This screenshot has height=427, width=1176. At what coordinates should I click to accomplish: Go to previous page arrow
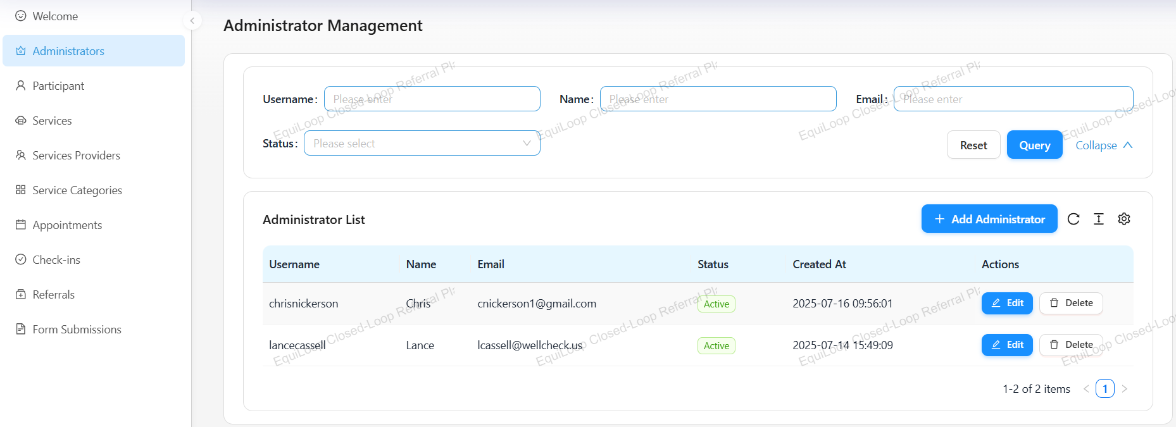pyautogui.click(x=1086, y=388)
